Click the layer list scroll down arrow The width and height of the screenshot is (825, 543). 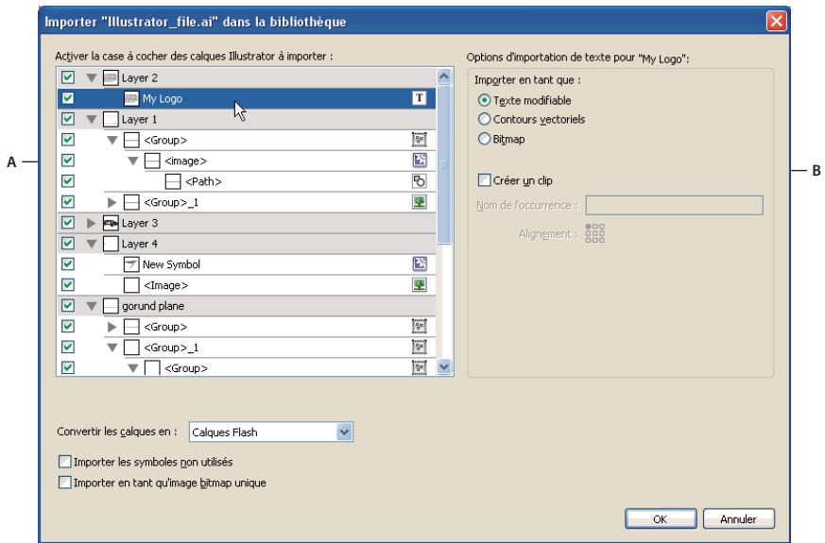coord(444,367)
